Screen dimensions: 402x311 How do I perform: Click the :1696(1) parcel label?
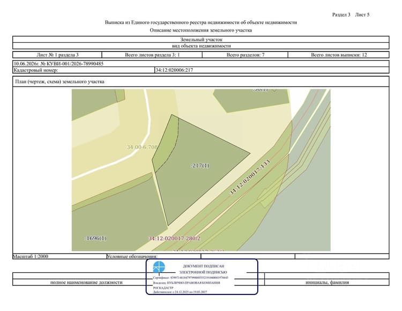pos(95,238)
